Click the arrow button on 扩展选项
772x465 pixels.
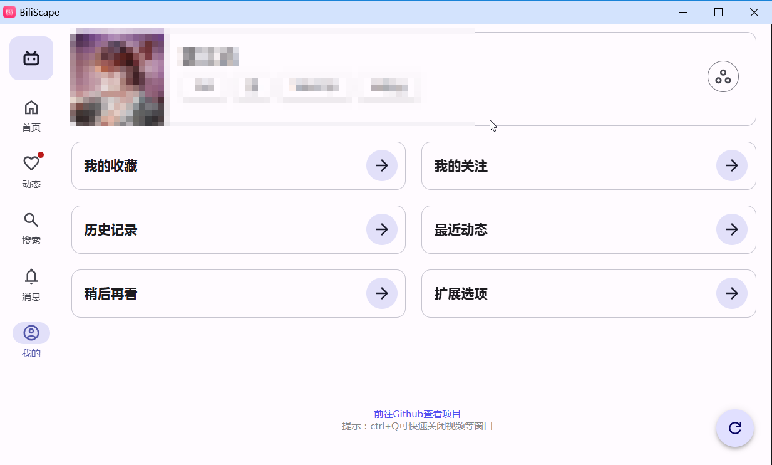pos(732,293)
